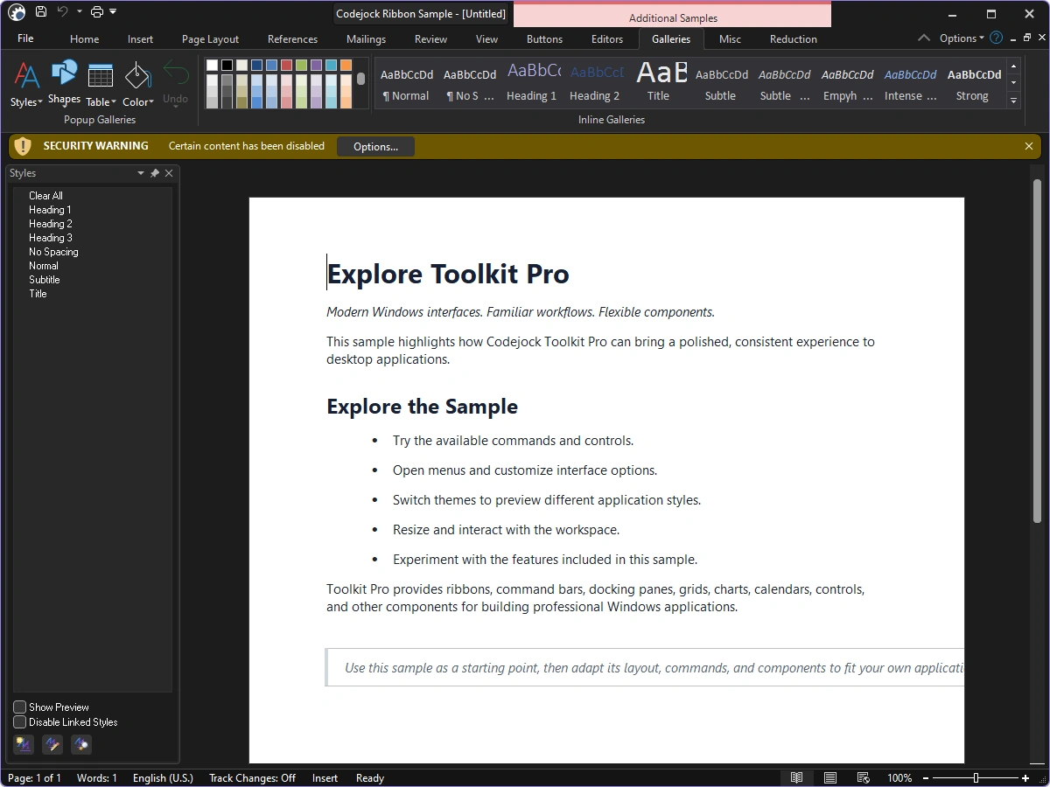
Task: Open the Editors ribbon tab
Action: tap(607, 38)
